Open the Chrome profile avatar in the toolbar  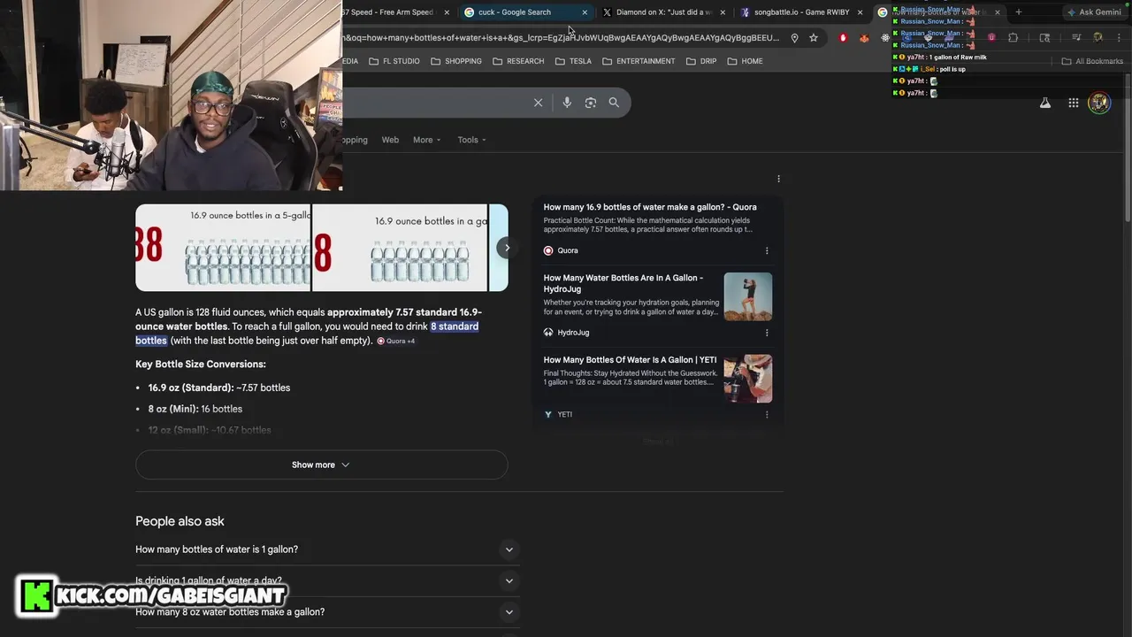point(1098,38)
